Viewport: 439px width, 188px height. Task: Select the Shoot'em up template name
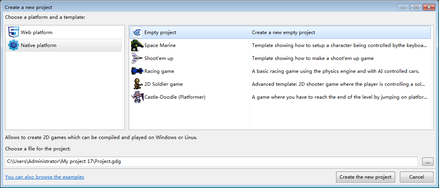[159, 58]
